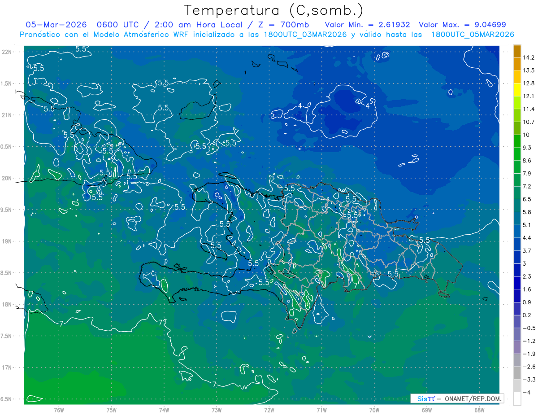
Task: Click the '13.5' colorbar label
Action: pos(529,70)
